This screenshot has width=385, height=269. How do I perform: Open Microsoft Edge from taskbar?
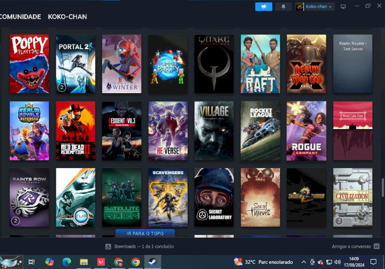tap(66, 262)
